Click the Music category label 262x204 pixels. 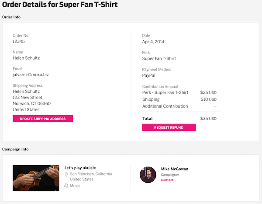(x=75, y=186)
